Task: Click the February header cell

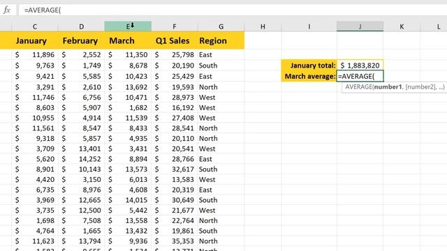Action: pyautogui.click(x=82, y=40)
